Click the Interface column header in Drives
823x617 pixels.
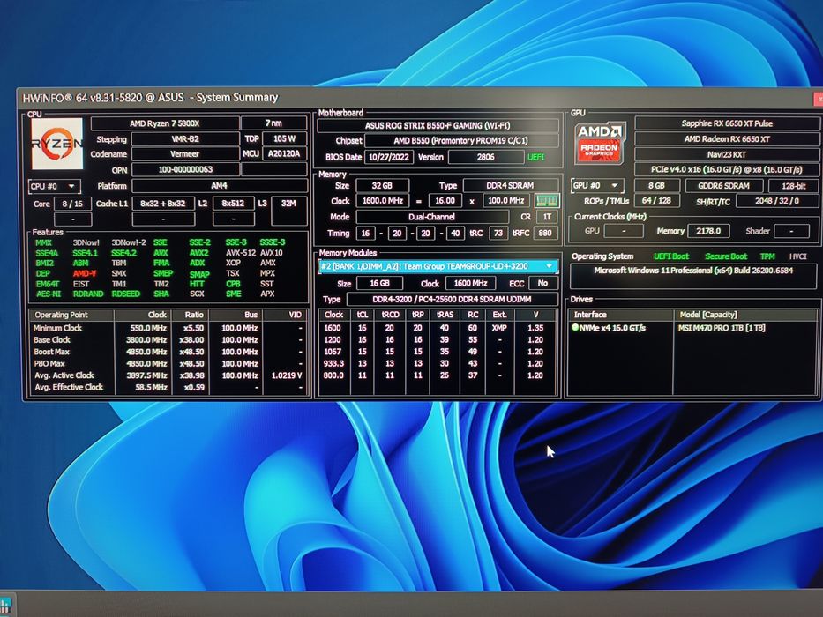[591, 314]
